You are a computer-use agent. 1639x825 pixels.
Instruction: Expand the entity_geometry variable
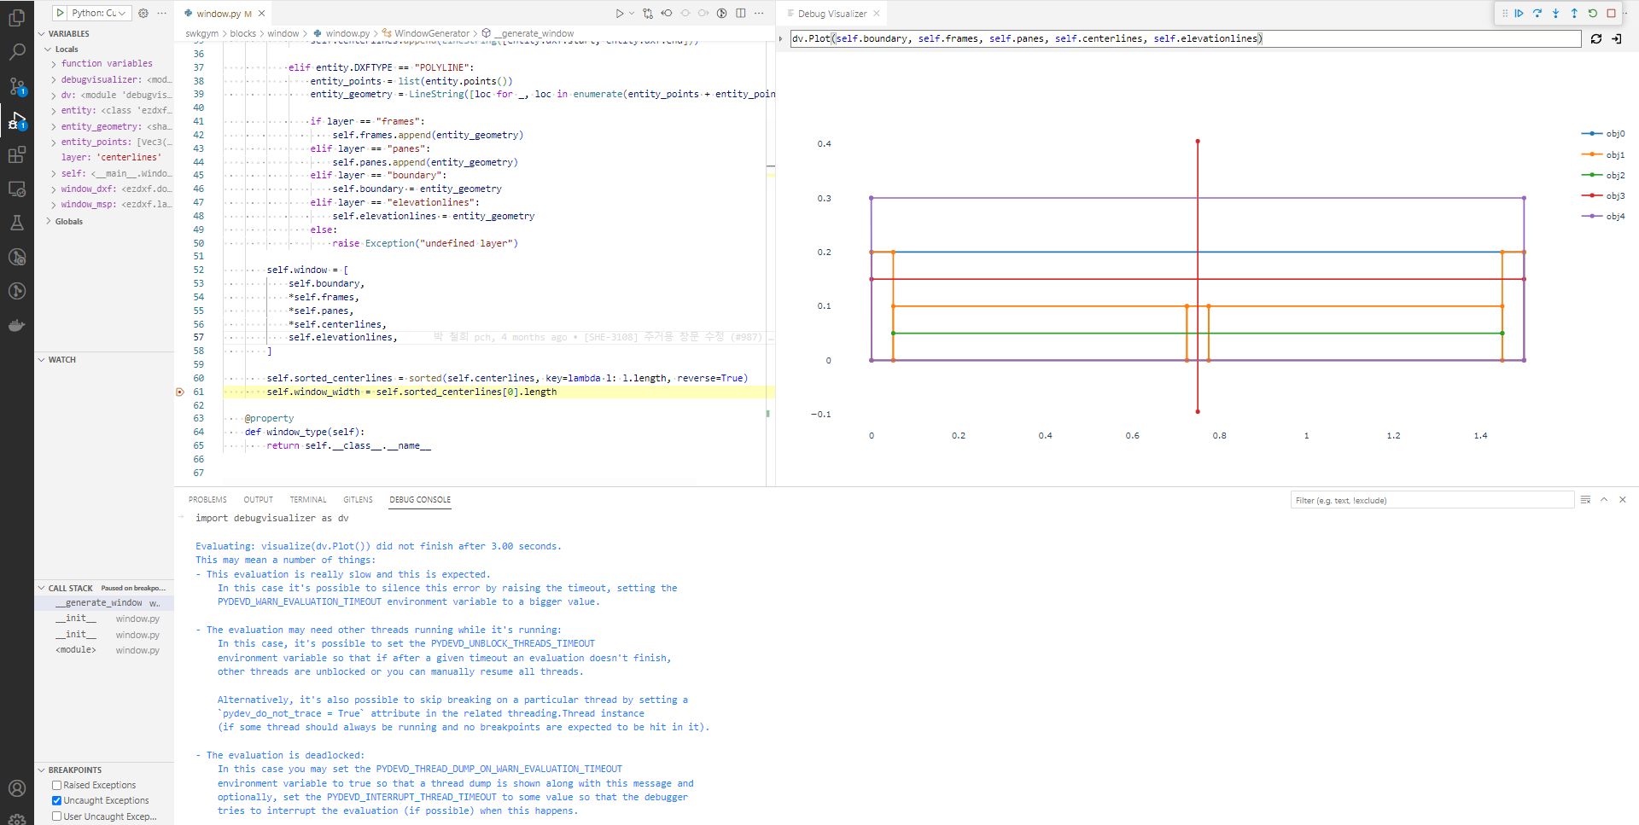54,126
